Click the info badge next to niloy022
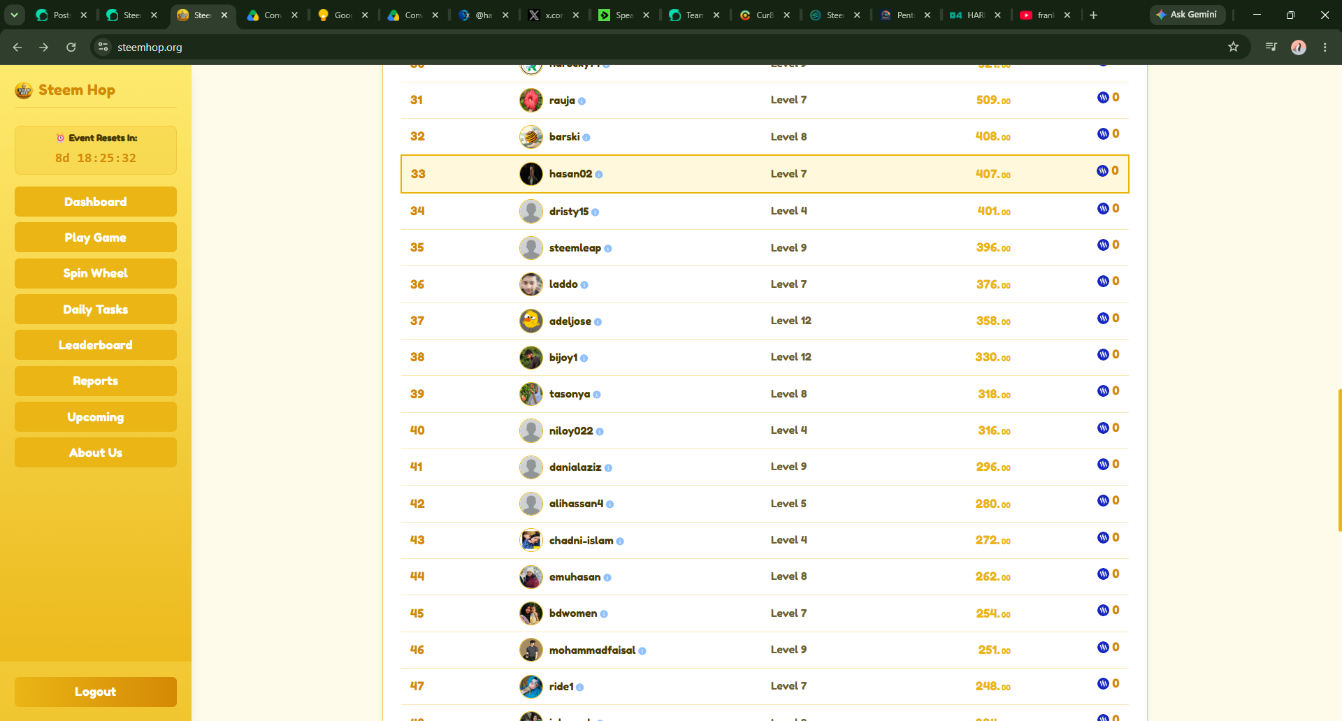 coord(600,432)
